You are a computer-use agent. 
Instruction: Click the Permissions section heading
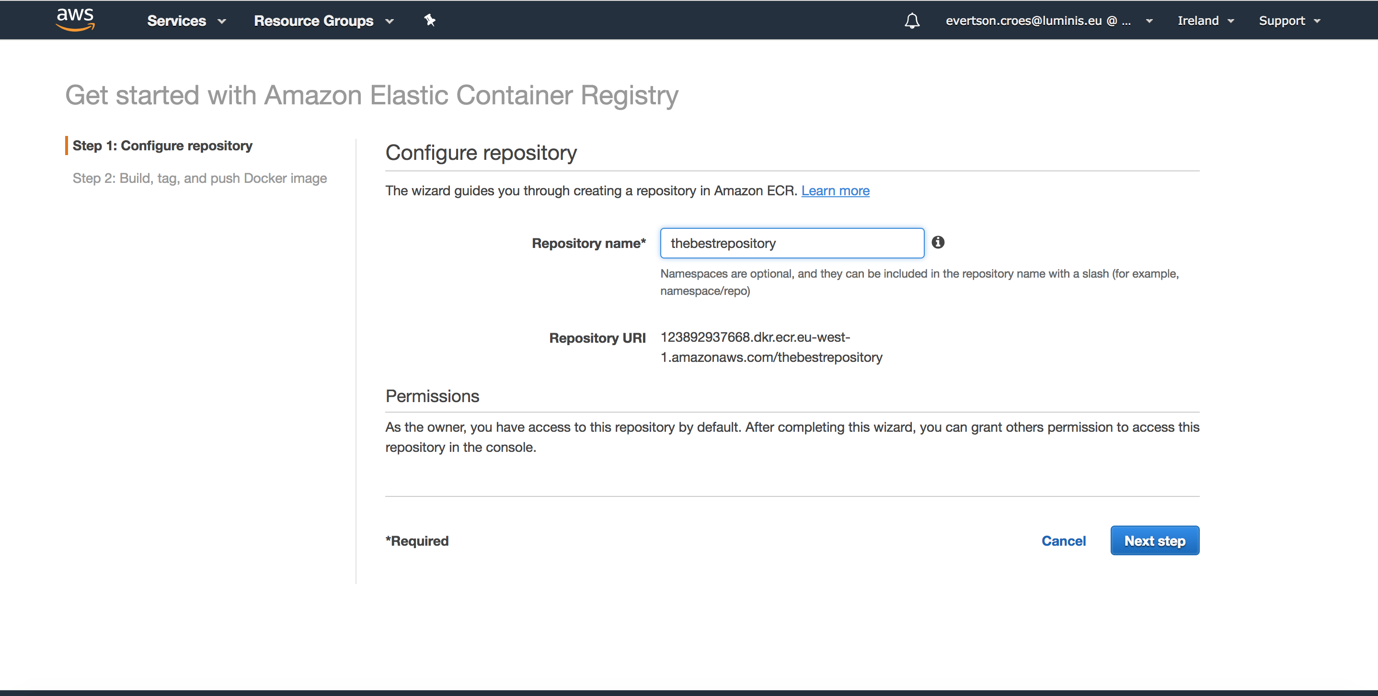[x=432, y=396]
